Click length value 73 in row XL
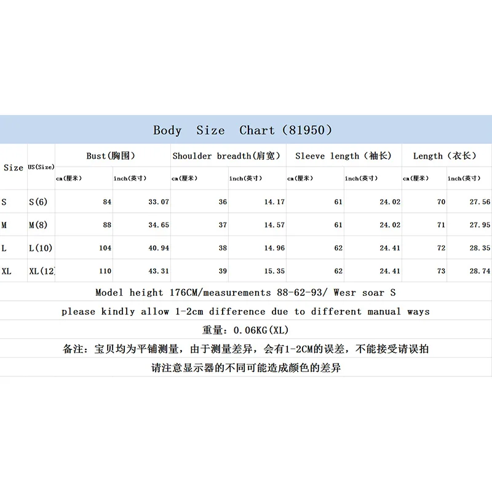Viewport: 492px width, 492px height. pos(441,271)
